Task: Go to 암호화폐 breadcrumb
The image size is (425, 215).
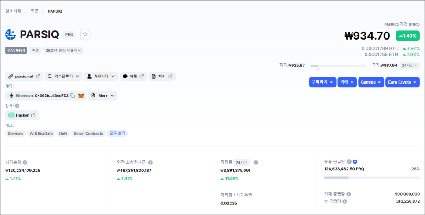Action: 13,11
